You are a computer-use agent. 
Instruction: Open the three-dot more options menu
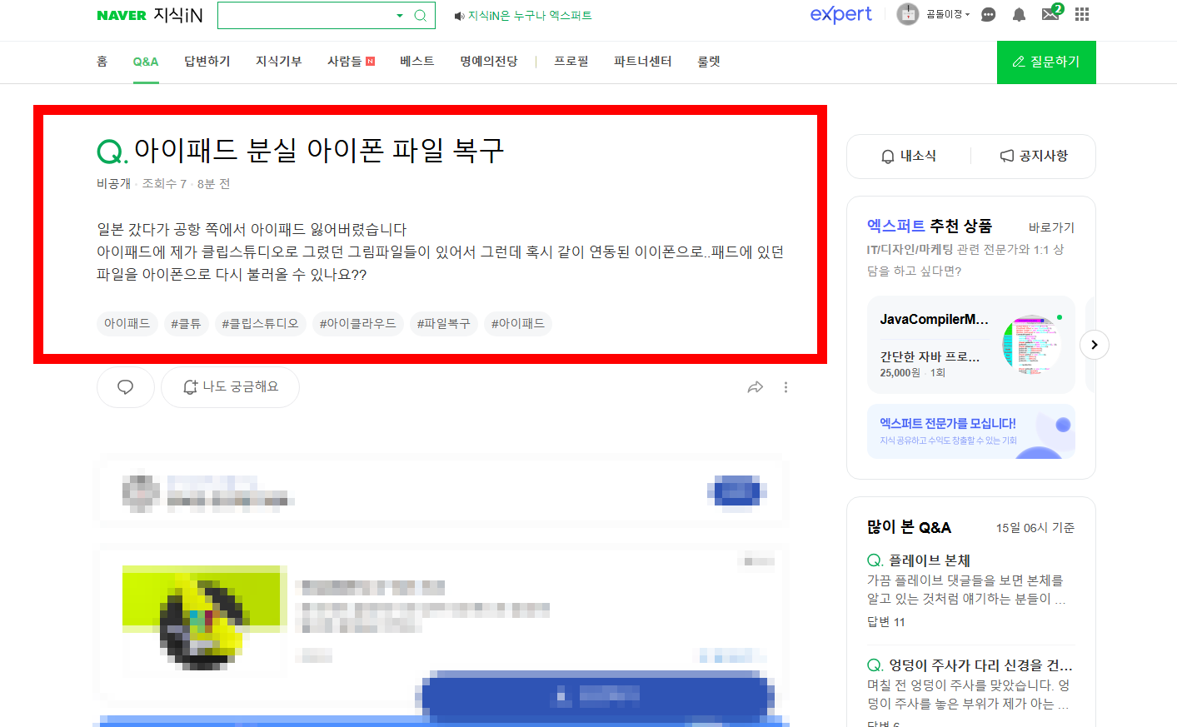(785, 387)
